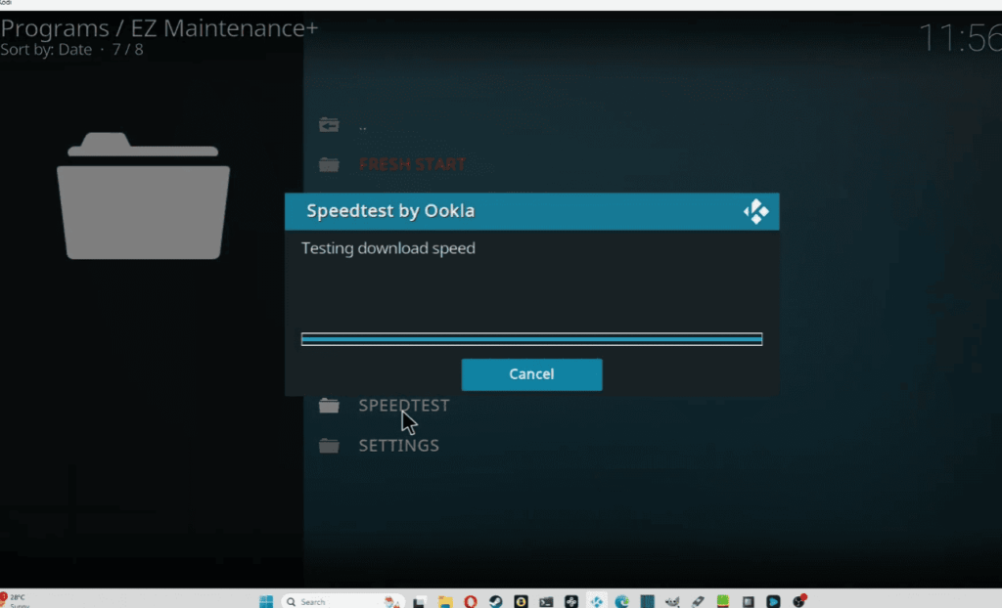
Task: Open Steam from the taskbar
Action: 495,601
